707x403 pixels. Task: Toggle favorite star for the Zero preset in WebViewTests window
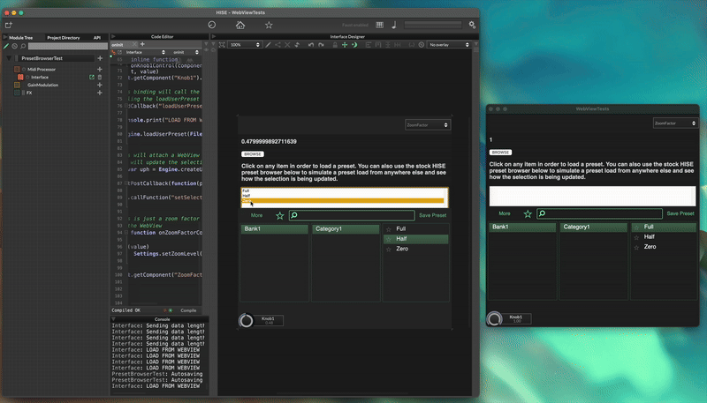636,247
